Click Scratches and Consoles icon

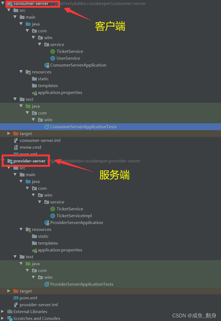click(x=10, y=318)
